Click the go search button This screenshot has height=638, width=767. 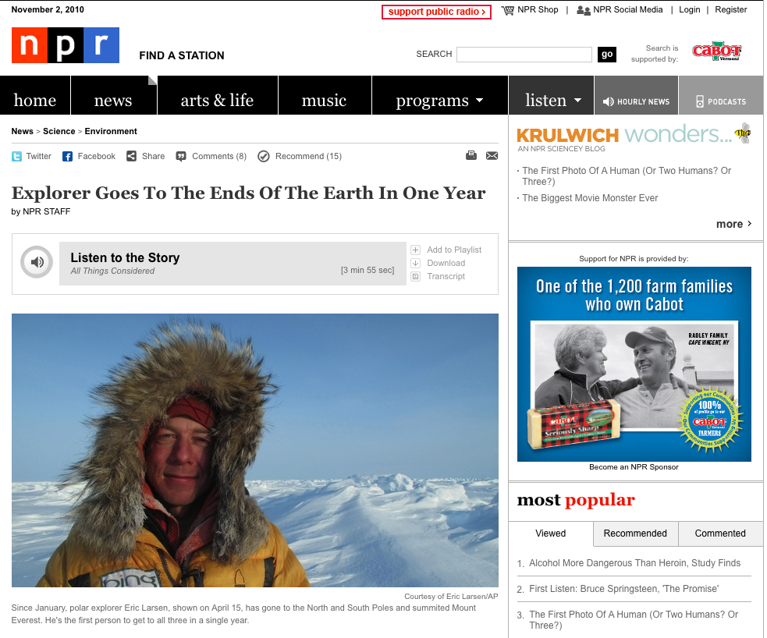tap(606, 55)
